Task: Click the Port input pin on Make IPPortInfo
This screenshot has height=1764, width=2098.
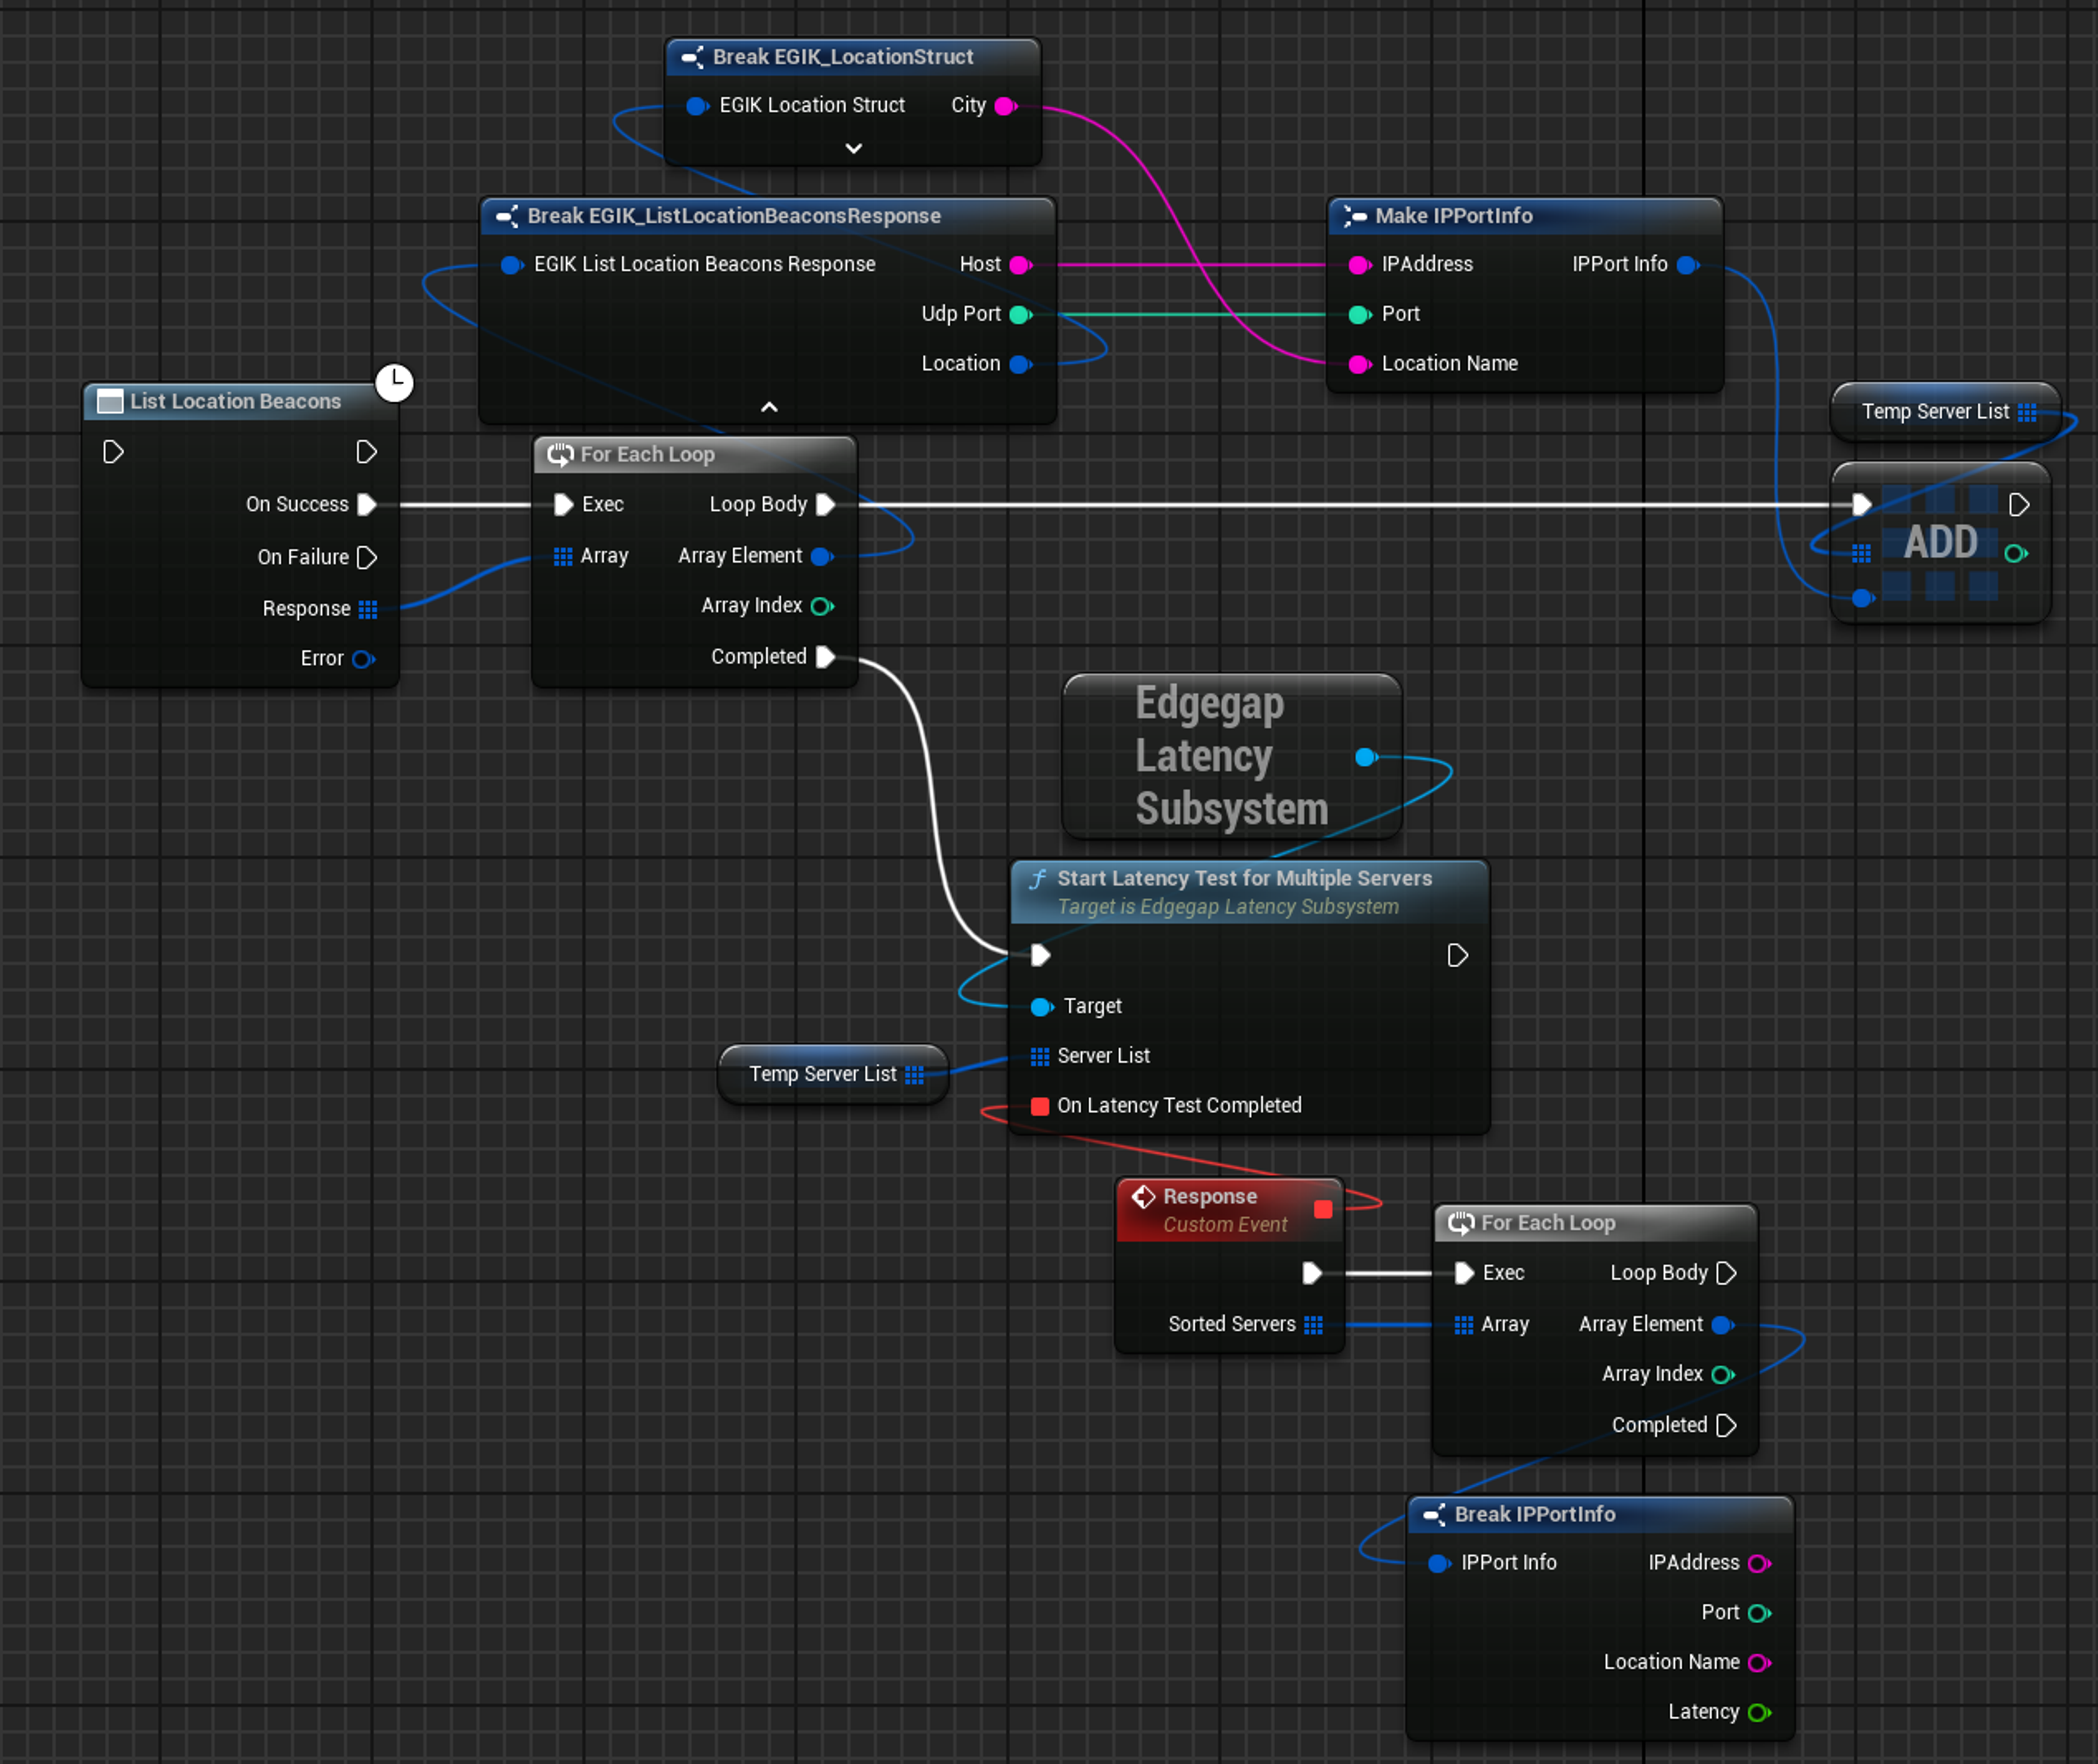Action: [x=1359, y=315]
